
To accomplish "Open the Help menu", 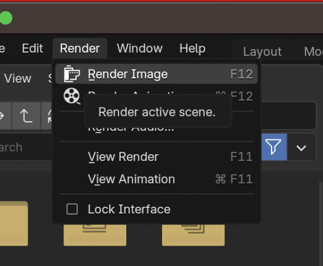I will 193,48.
